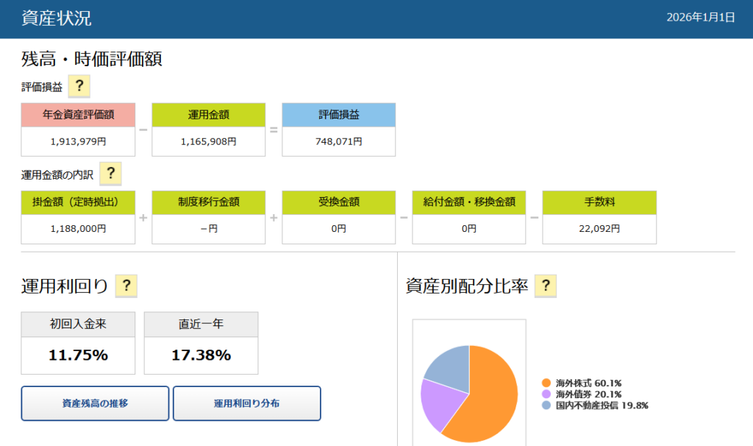Image resolution: width=753 pixels, height=446 pixels.
Task: Click the purple pie chart slice
Action: point(437,403)
